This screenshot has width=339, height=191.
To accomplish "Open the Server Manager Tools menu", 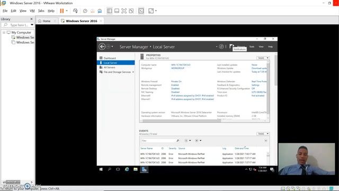I will click(252, 47).
